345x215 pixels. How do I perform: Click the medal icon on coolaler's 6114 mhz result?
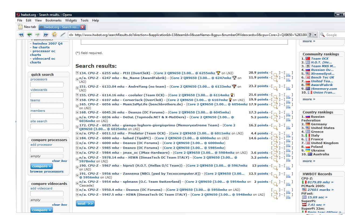[x=232, y=95]
